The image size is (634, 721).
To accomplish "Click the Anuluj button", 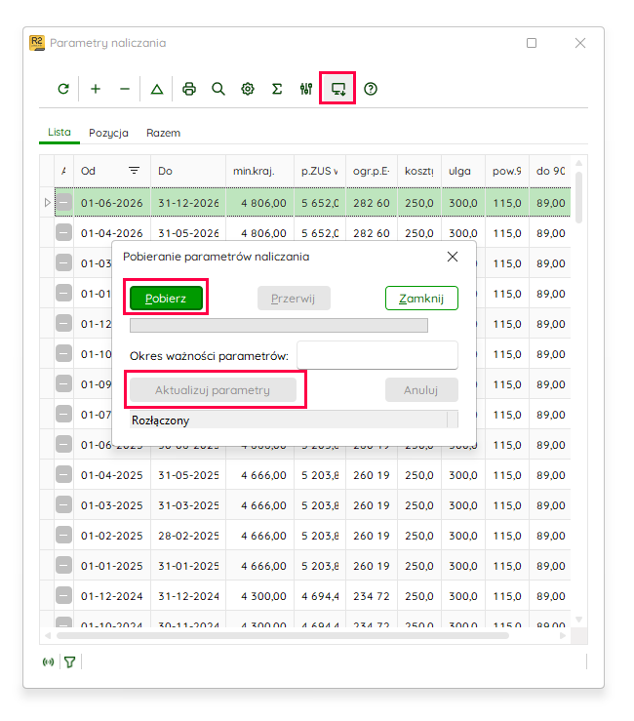I will click(x=421, y=390).
